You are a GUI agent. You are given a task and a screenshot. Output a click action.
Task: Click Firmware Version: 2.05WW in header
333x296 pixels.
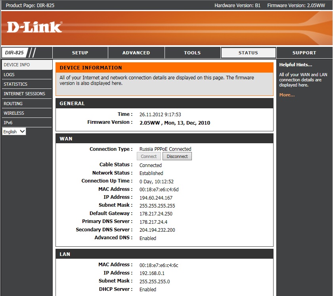tap(296, 6)
